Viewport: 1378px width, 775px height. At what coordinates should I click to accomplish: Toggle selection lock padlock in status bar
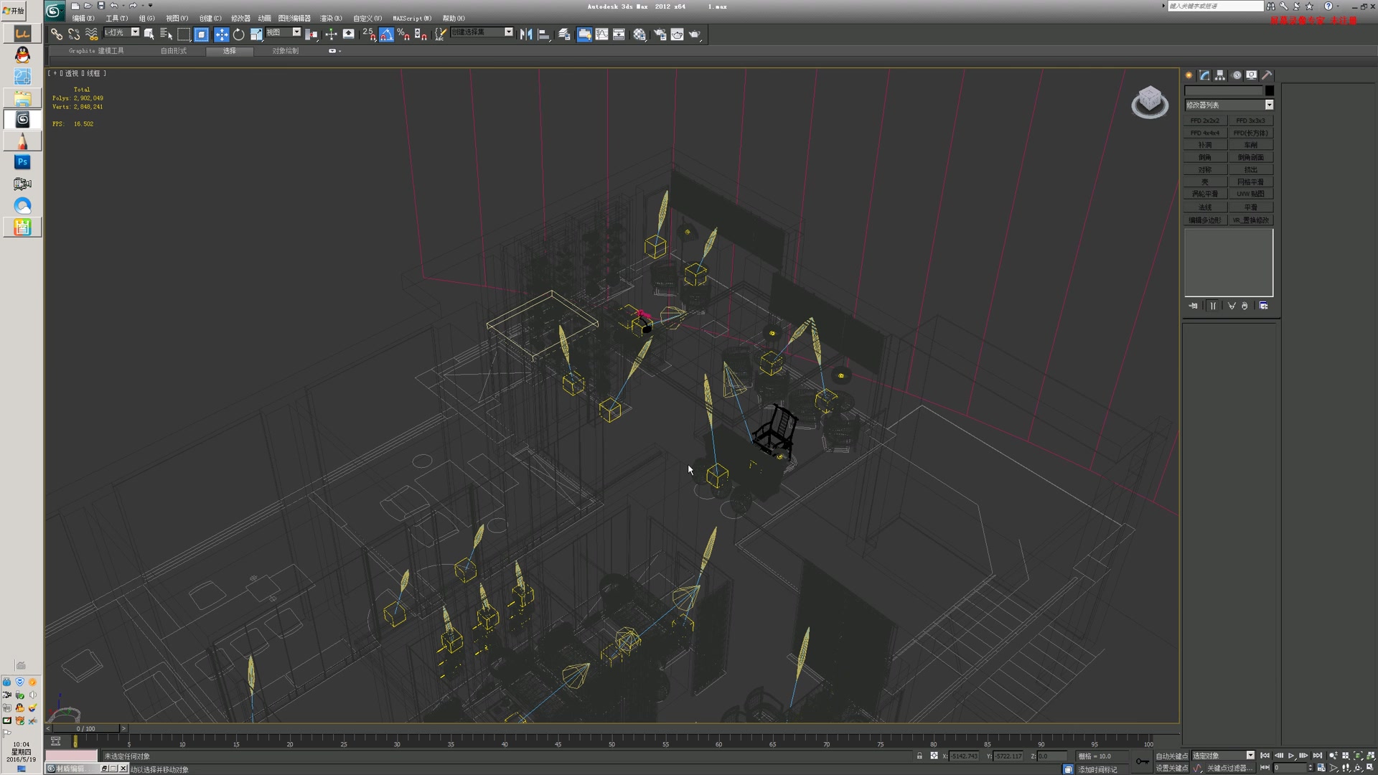919,756
